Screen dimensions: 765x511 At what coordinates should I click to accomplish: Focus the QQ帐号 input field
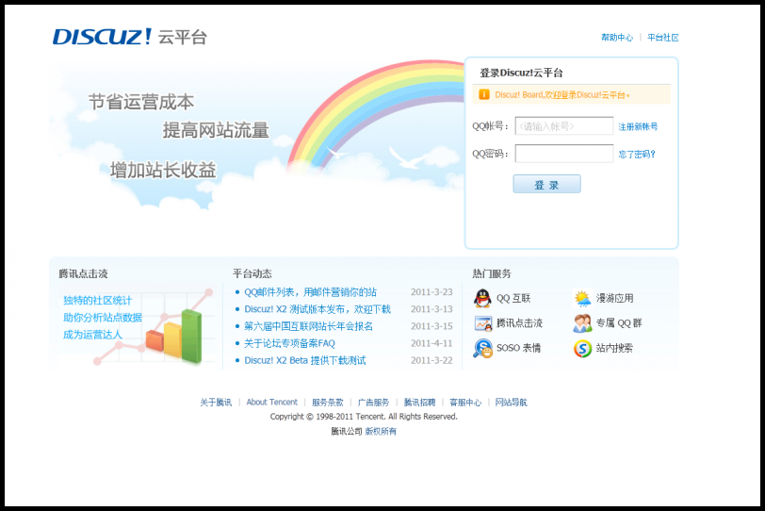(x=564, y=126)
